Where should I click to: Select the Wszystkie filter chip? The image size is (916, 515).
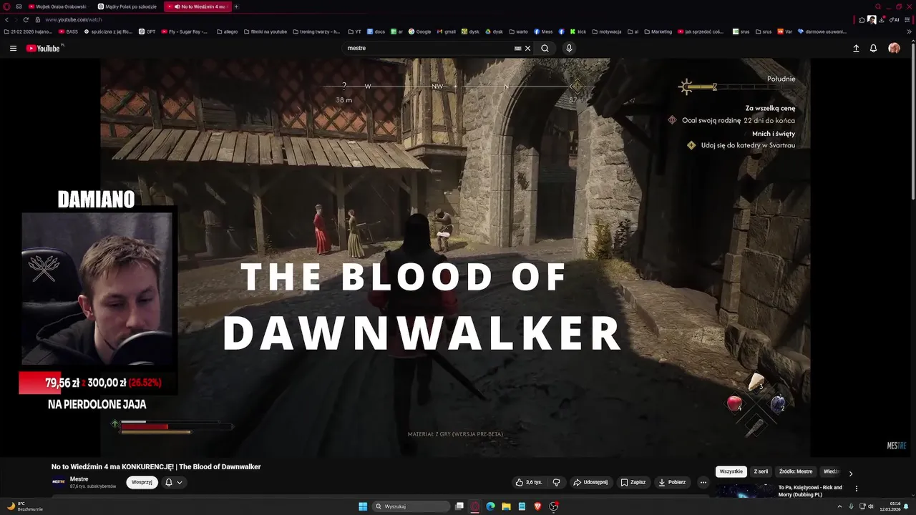pos(731,471)
